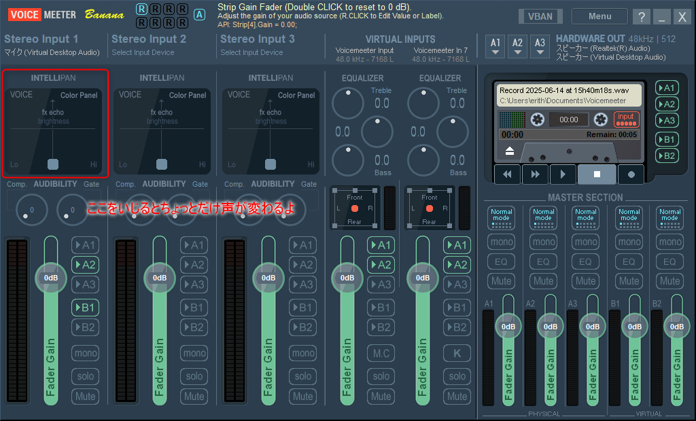Image resolution: width=696 pixels, height=421 pixels.
Task: Stop the cassette recorder
Action: coord(597,175)
